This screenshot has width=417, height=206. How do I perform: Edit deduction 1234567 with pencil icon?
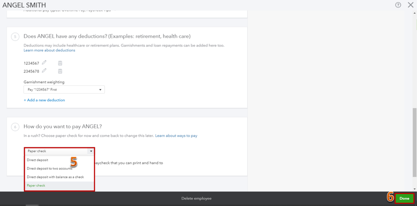point(44,63)
